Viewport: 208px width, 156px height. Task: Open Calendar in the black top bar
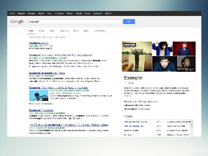[98, 13]
